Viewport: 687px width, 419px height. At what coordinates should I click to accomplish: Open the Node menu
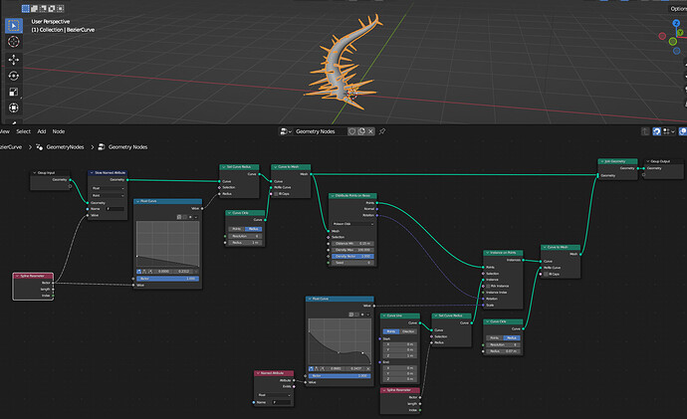tap(59, 131)
